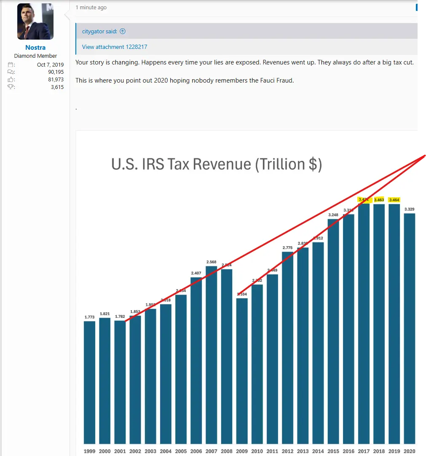Click the 2007 bar labeled 2.568
This screenshot has height=456, width=426.
tap(212, 354)
